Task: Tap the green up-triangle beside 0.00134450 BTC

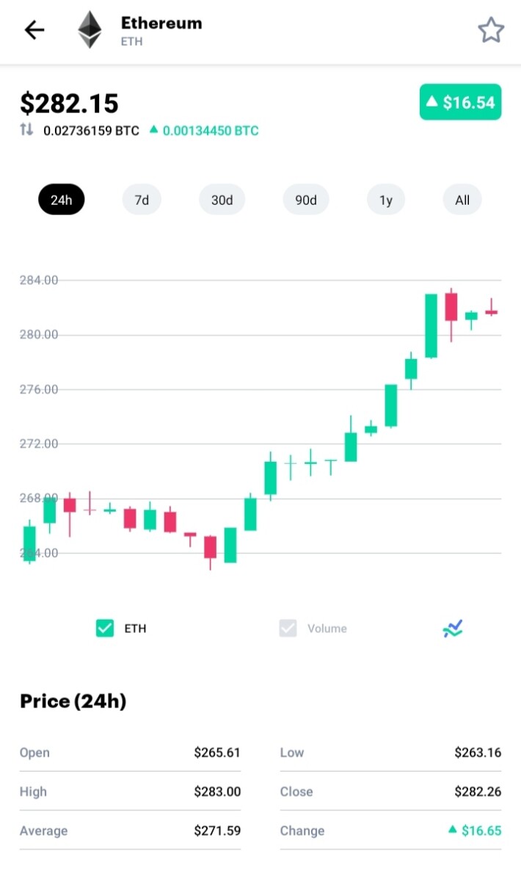Action: (153, 130)
